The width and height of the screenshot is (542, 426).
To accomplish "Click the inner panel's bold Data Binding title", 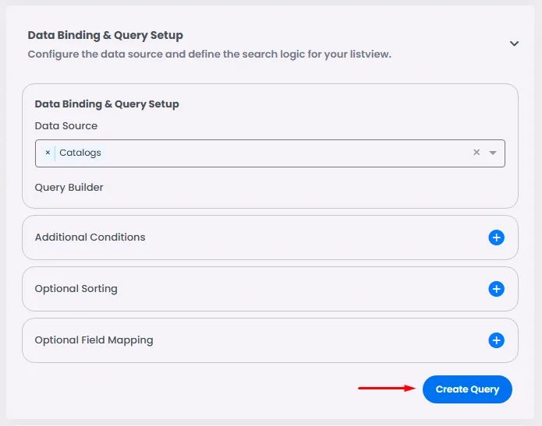I will tap(107, 104).
